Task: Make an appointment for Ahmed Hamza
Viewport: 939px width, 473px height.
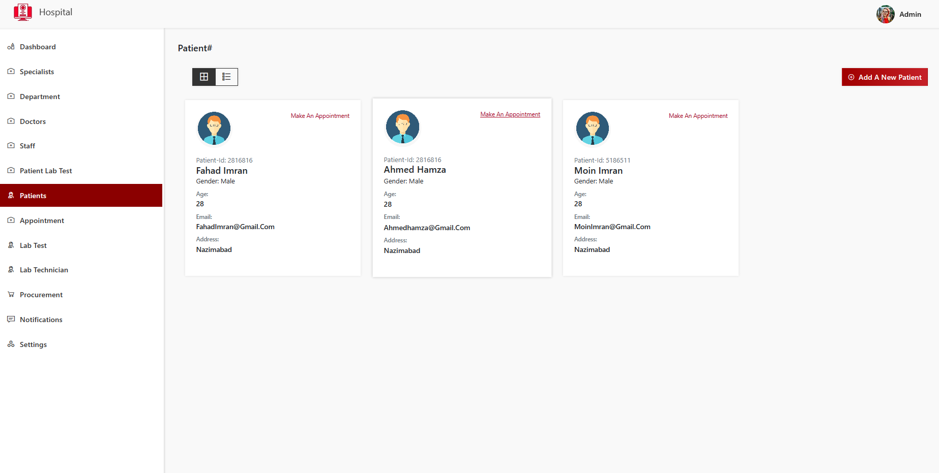Action: [x=510, y=114]
